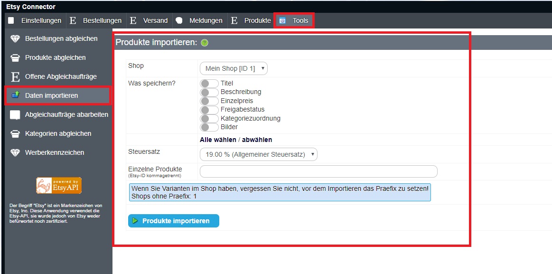
Task: Click the E icon for Offene Abgleichaufträge
Action: point(15,76)
